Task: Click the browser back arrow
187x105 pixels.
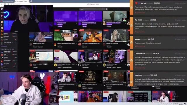Action: click(2, 4)
